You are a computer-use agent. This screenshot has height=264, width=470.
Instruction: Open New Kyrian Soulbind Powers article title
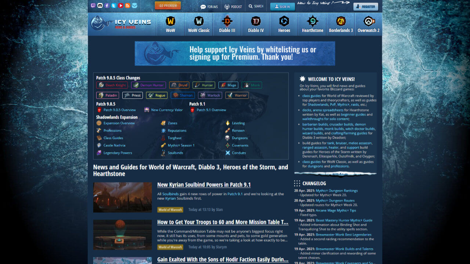[204, 185]
